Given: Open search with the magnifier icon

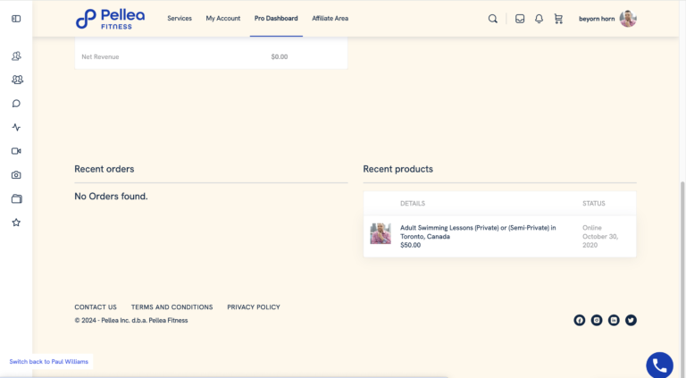Looking at the screenshot, I should point(493,19).
